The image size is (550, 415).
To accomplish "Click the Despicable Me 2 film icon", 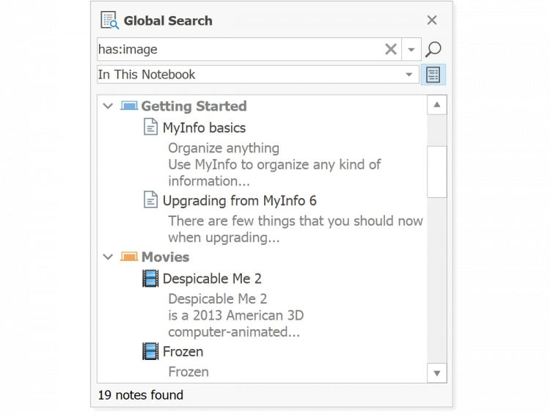I will (x=150, y=279).
